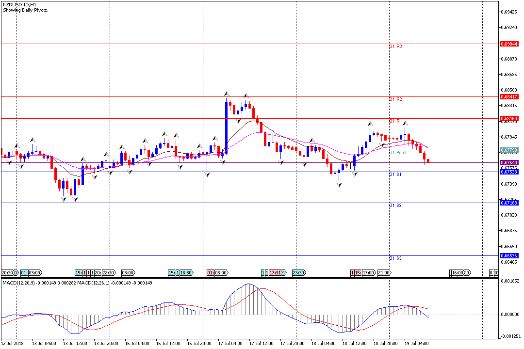Viewport: 524px width, 349px height.
Task: Select the 0.68417 R2 price tag
Action: tap(508, 96)
